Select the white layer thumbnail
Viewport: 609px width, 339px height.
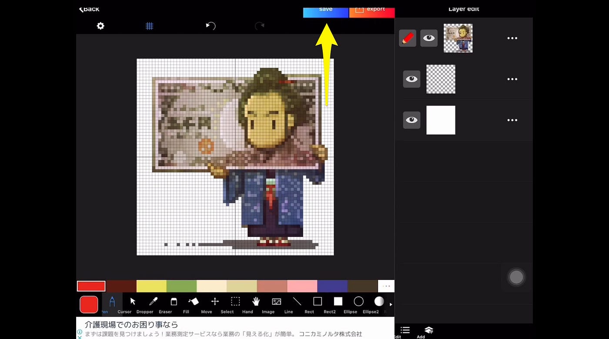pyautogui.click(x=441, y=120)
